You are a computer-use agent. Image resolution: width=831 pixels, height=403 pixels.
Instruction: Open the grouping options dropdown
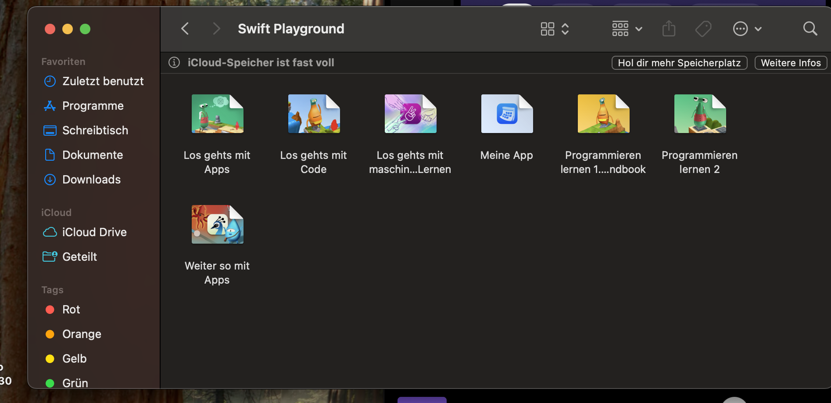pyautogui.click(x=627, y=29)
